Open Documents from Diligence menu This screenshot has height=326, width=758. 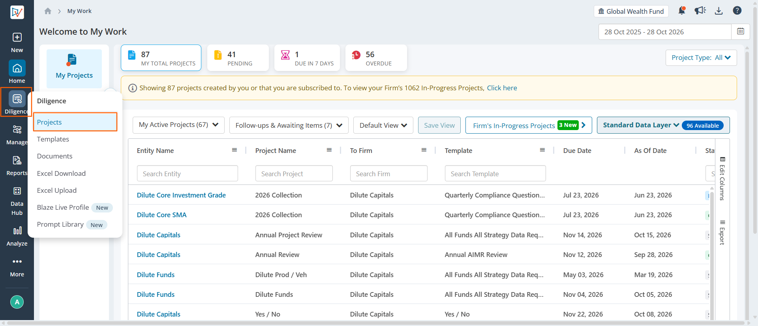pyautogui.click(x=54, y=156)
